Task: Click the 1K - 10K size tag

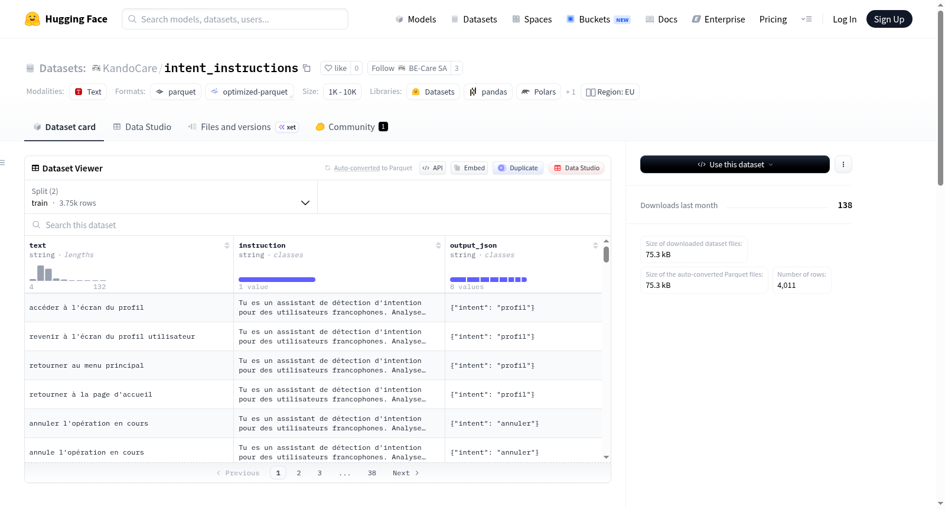Action: (343, 92)
